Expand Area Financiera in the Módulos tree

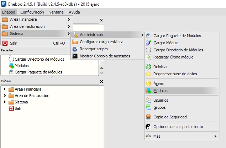5,89
